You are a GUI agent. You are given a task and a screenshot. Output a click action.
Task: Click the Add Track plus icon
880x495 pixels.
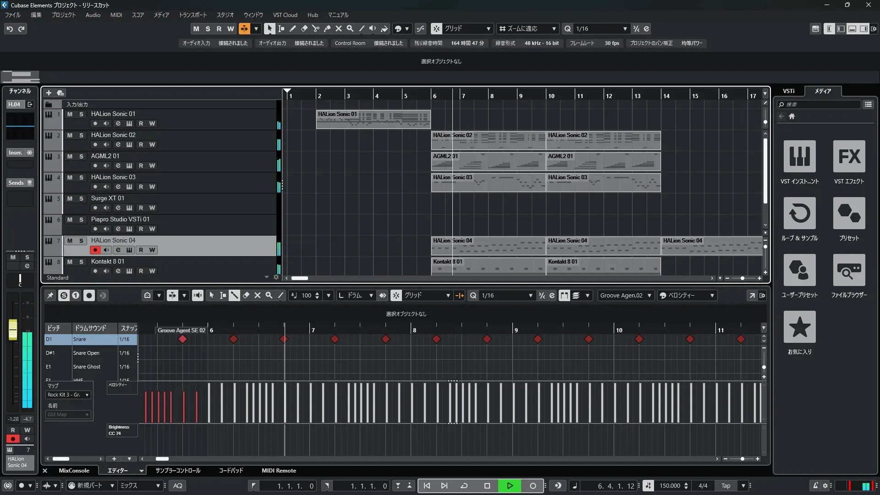pos(49,93)
